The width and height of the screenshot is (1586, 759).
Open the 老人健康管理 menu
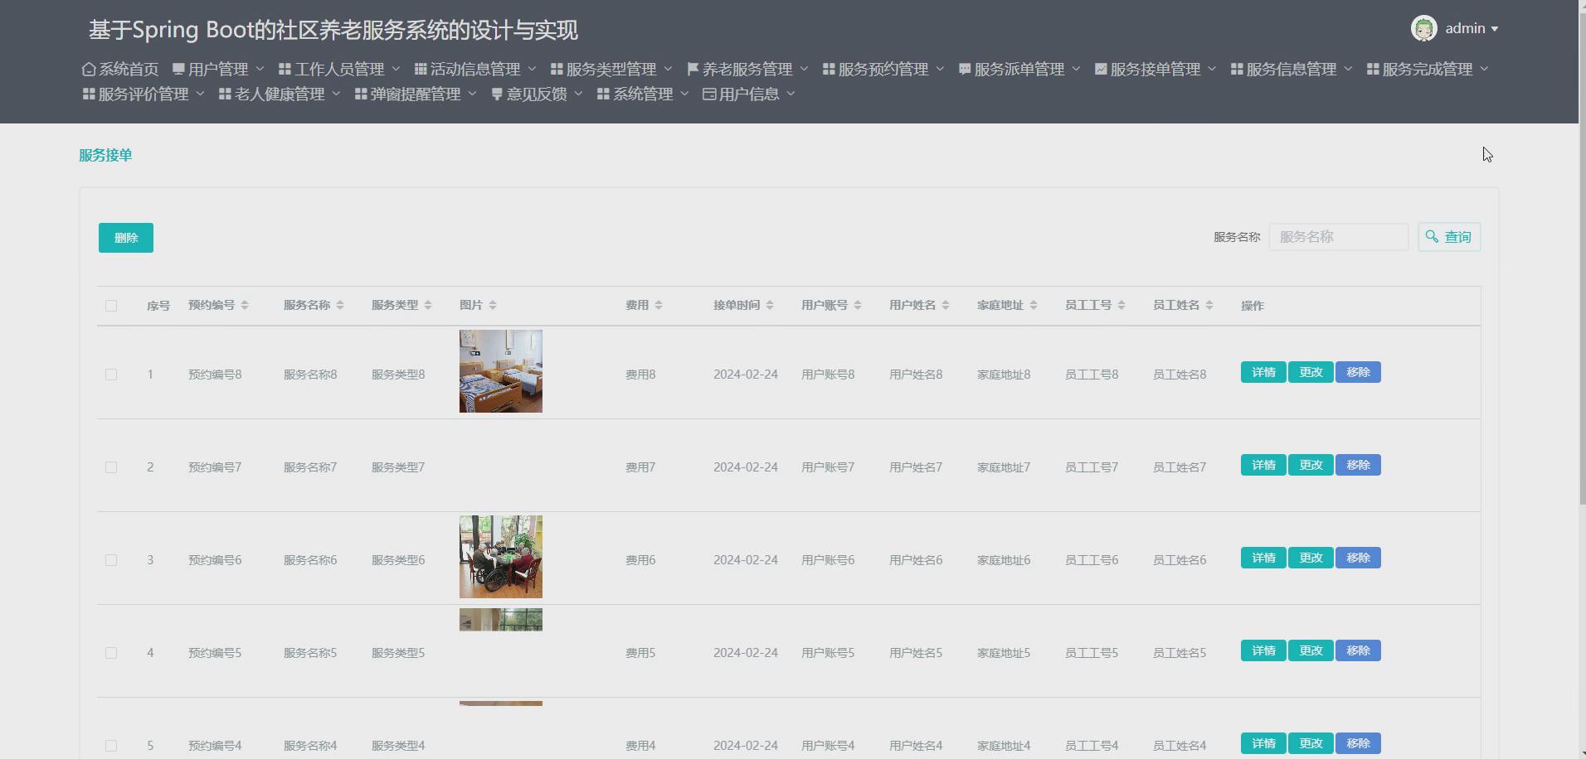click(280, 94)
